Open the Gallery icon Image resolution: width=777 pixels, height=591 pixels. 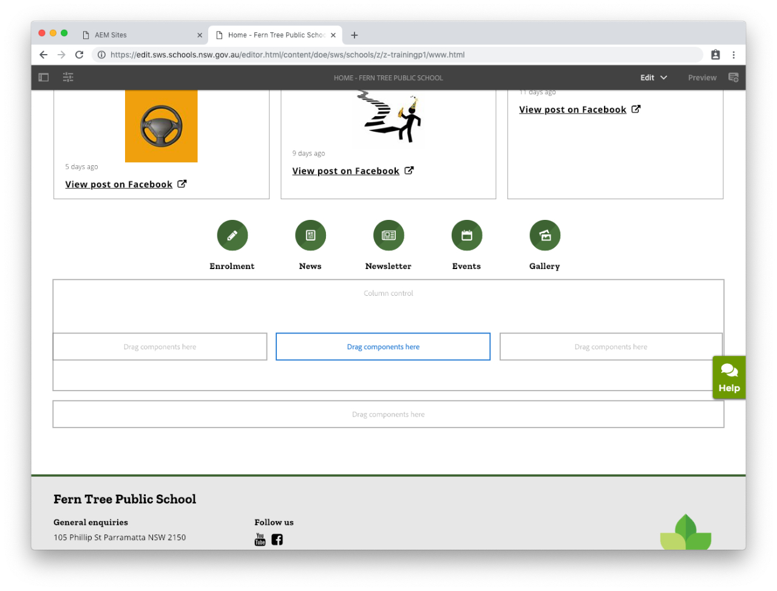[x=545, y=235]
